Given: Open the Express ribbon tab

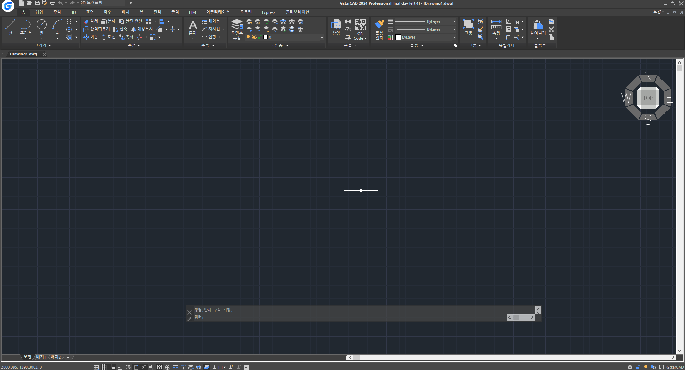Looking at the screenshot, I should coord(268,12).
